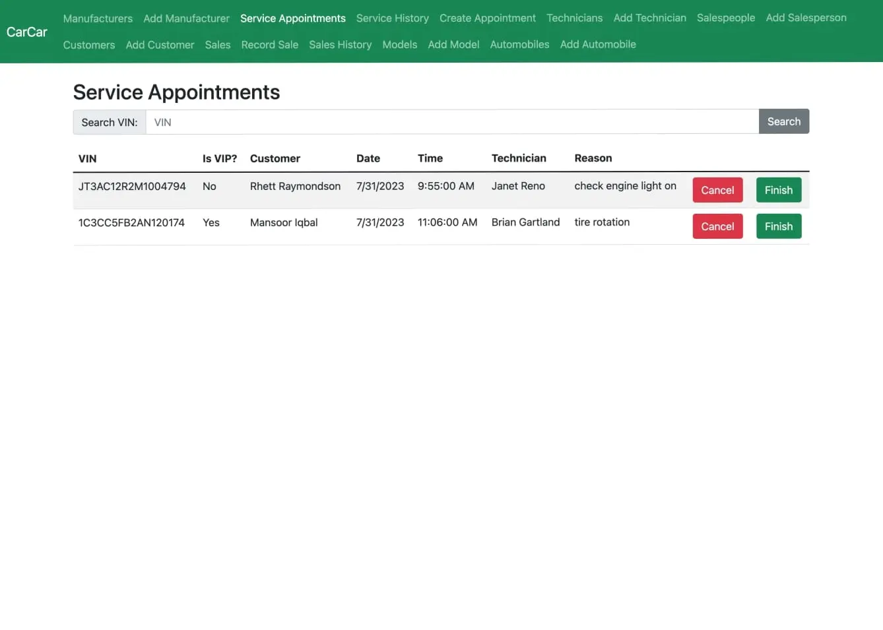Open the Manufacturers page

click(x=98, y=18)
